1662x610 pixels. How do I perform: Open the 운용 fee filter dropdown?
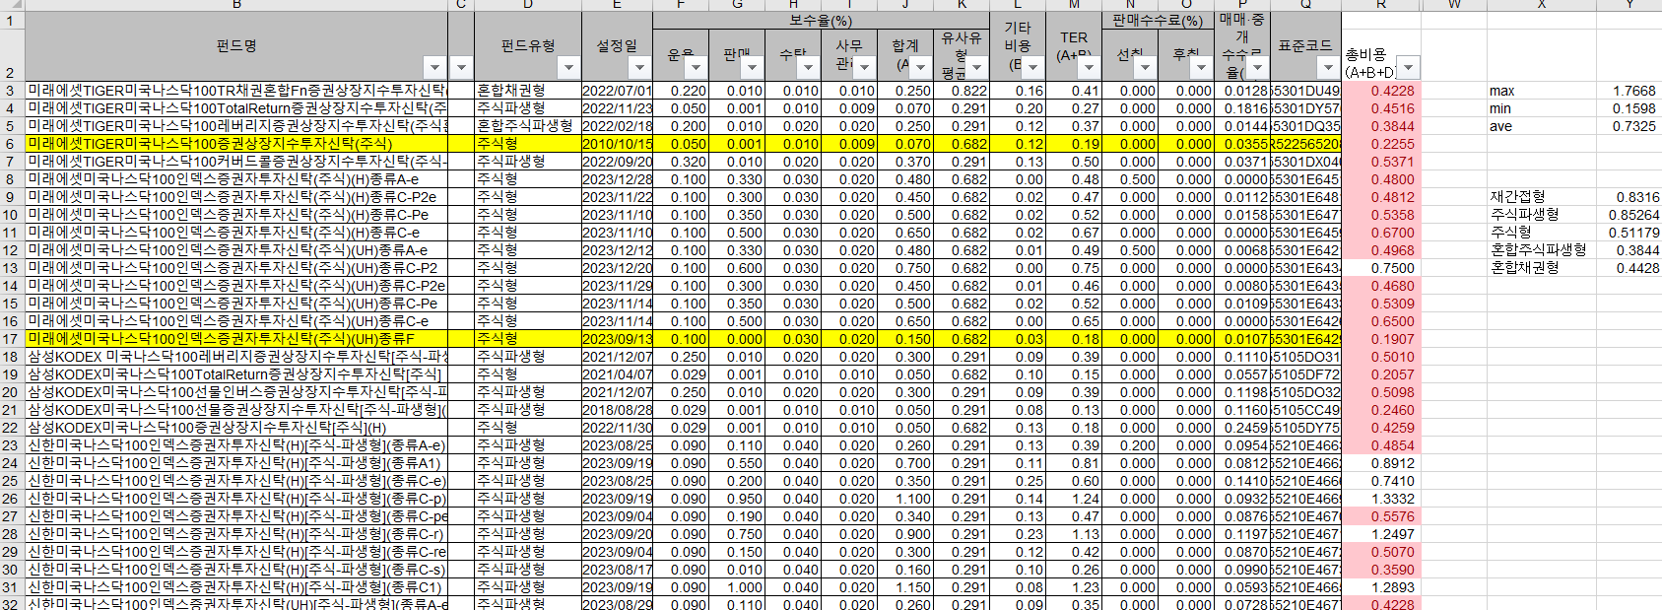(696, 67)
